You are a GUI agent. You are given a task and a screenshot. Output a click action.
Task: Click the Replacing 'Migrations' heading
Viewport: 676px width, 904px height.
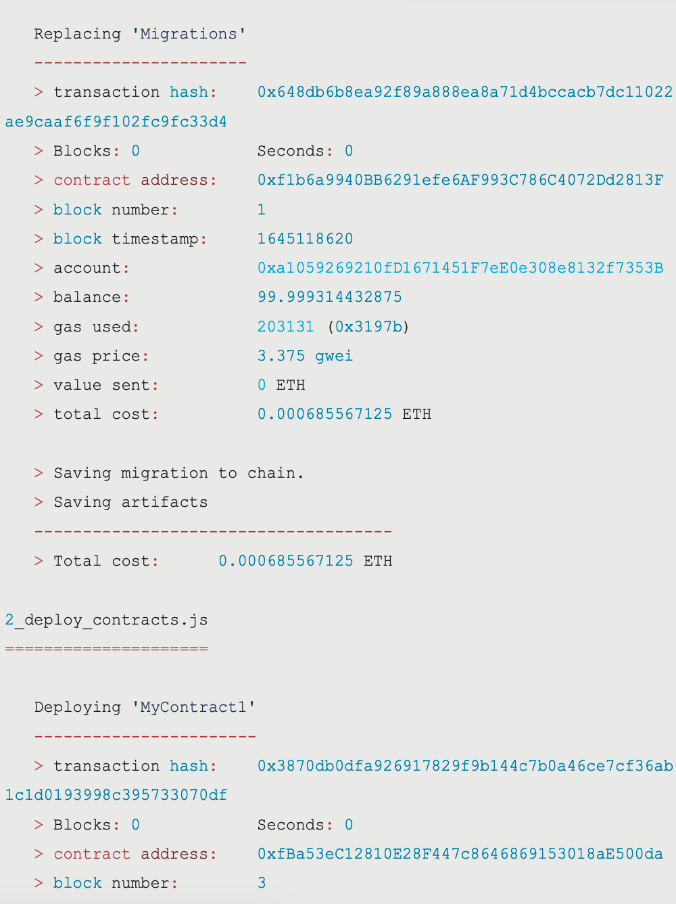[x=140, y=34]
